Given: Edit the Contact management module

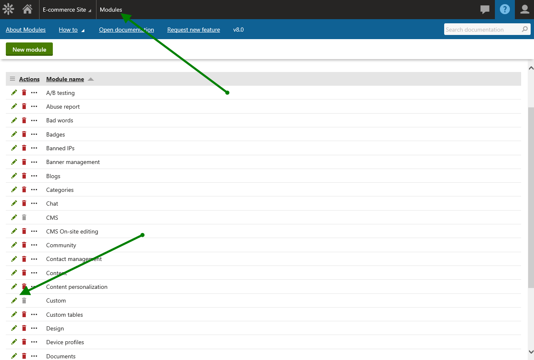Looking at the screenshot, I should tap(14, 259).
